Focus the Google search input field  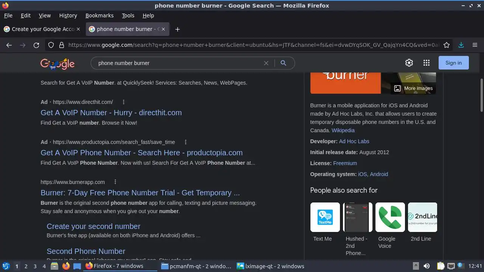coord(178,63)
